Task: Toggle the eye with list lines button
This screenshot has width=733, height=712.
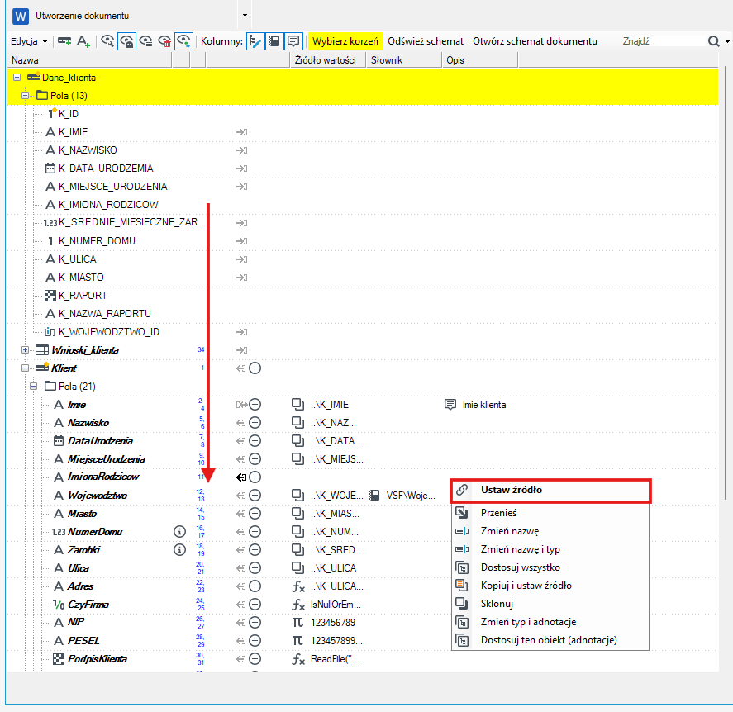Action: (145, 41)
